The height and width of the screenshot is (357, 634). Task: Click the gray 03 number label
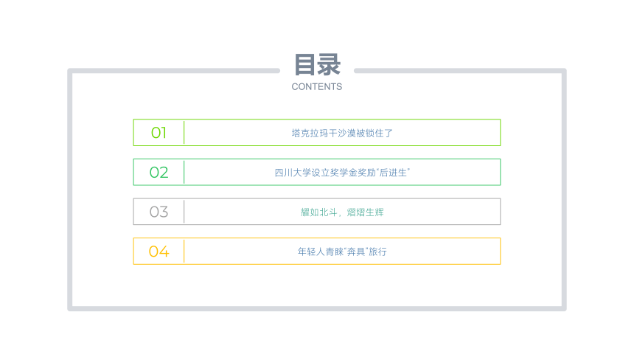[x=158, y=212]
